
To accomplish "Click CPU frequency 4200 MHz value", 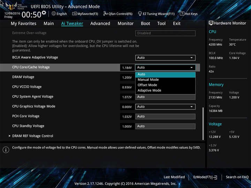I will (x=215, y=45).
